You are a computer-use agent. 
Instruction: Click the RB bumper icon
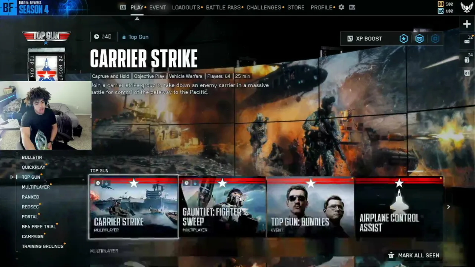[352, 7]
